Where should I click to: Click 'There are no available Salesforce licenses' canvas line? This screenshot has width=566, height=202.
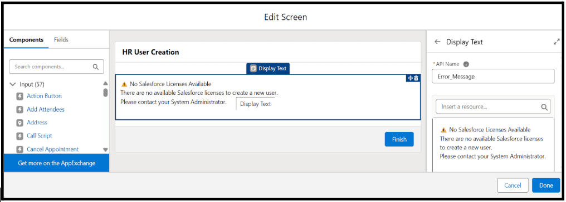point(199,93)
